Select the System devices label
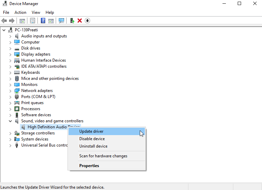 coord(35,139)
